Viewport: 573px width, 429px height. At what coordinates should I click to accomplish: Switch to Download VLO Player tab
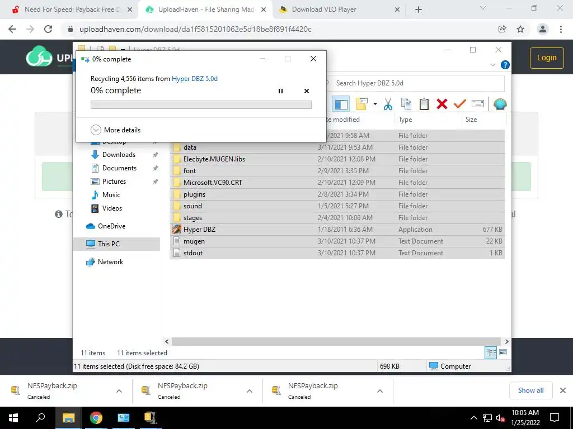(324, 9)
